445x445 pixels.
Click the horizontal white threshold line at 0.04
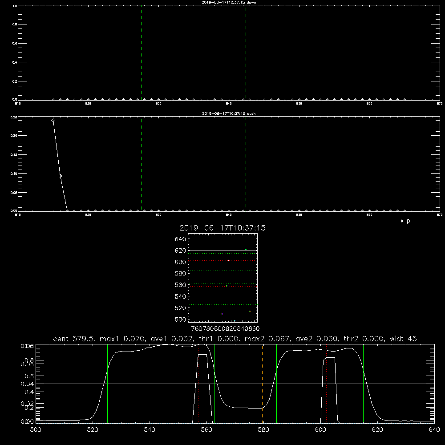[x=235, y=384]
